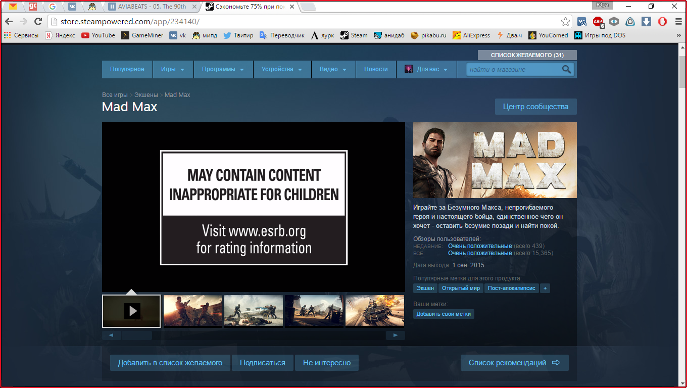Open the Центр сообщества community hub

pos(535,107)
